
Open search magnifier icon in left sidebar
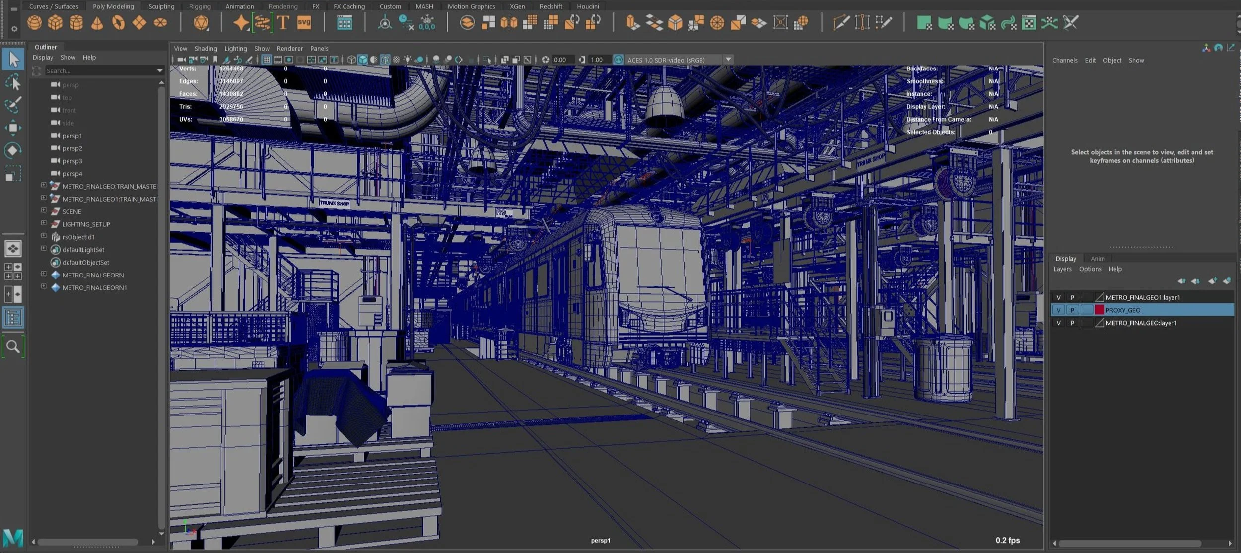13,346
